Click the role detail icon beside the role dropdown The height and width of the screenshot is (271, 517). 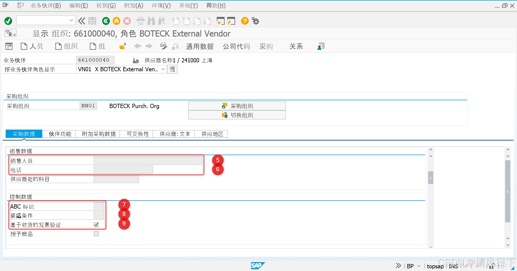tap(172, 69)
